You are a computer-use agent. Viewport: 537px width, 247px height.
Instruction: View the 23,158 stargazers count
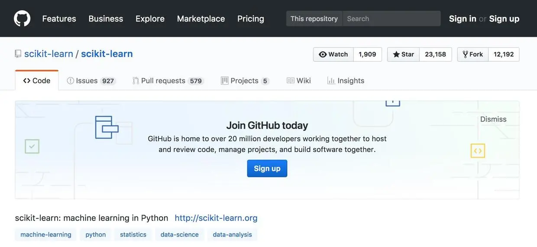(x=435, y=54)
